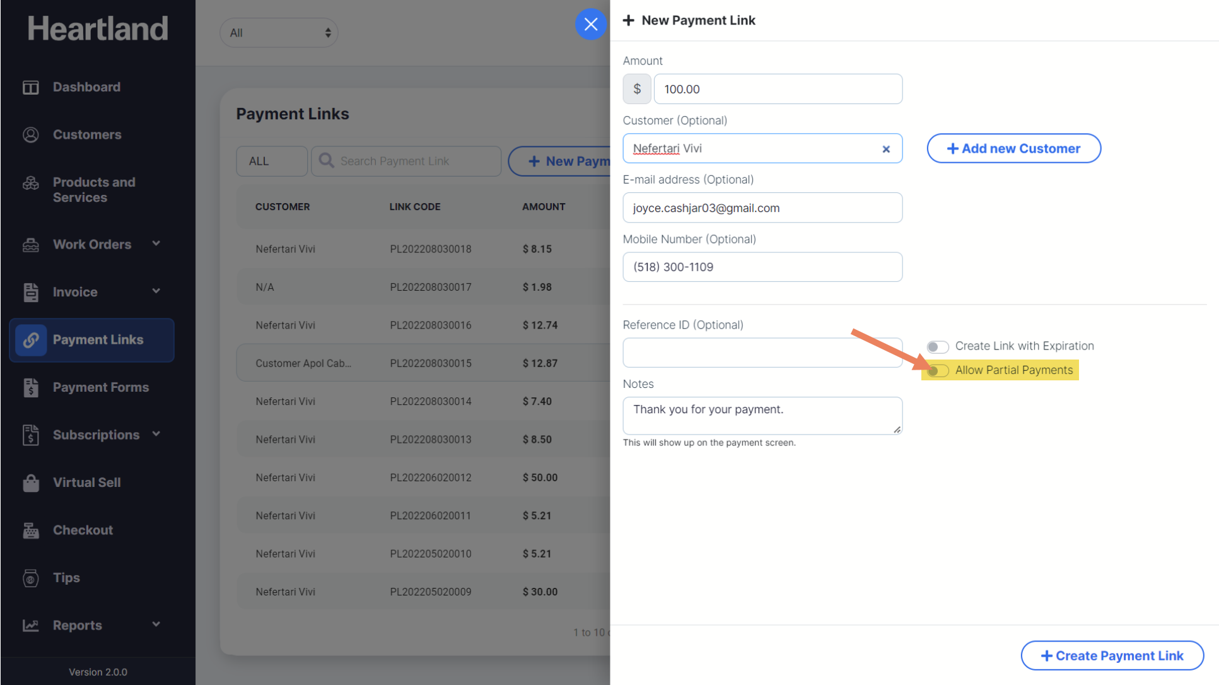
Task: Expand the Reports submenu chevron
Action: click(x=156, y=624)
